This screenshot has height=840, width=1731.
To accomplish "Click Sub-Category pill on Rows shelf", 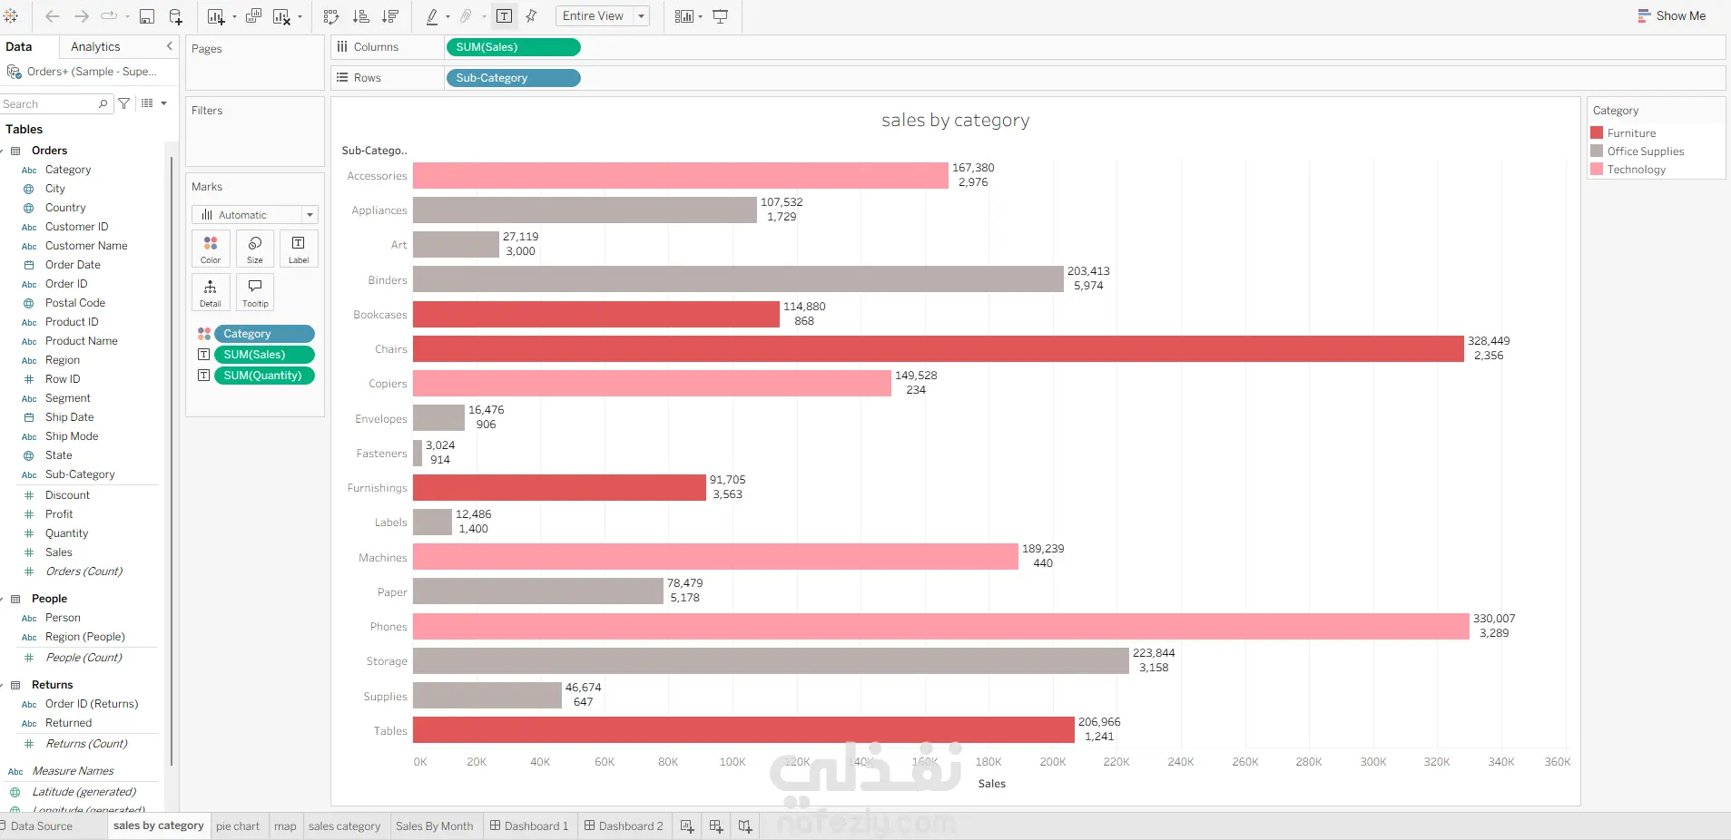I will coord(513,78).
